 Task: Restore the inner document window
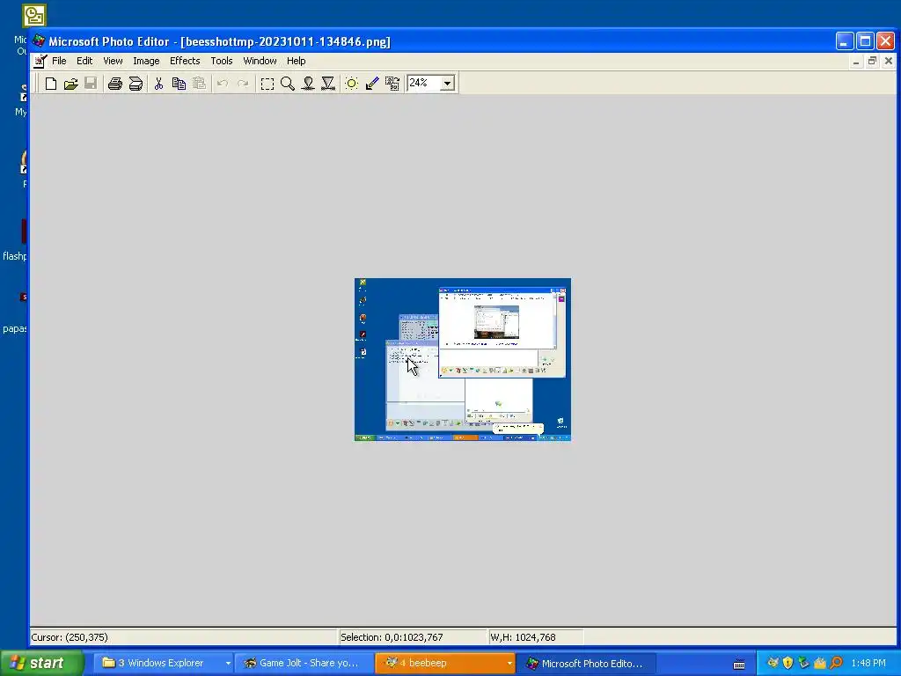point(872,61)
